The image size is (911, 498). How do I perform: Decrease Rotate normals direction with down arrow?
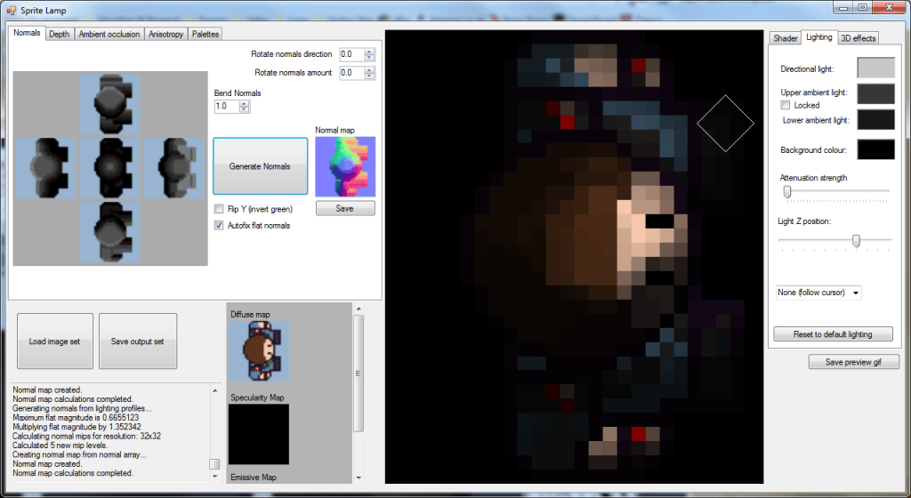coord(369,58)
